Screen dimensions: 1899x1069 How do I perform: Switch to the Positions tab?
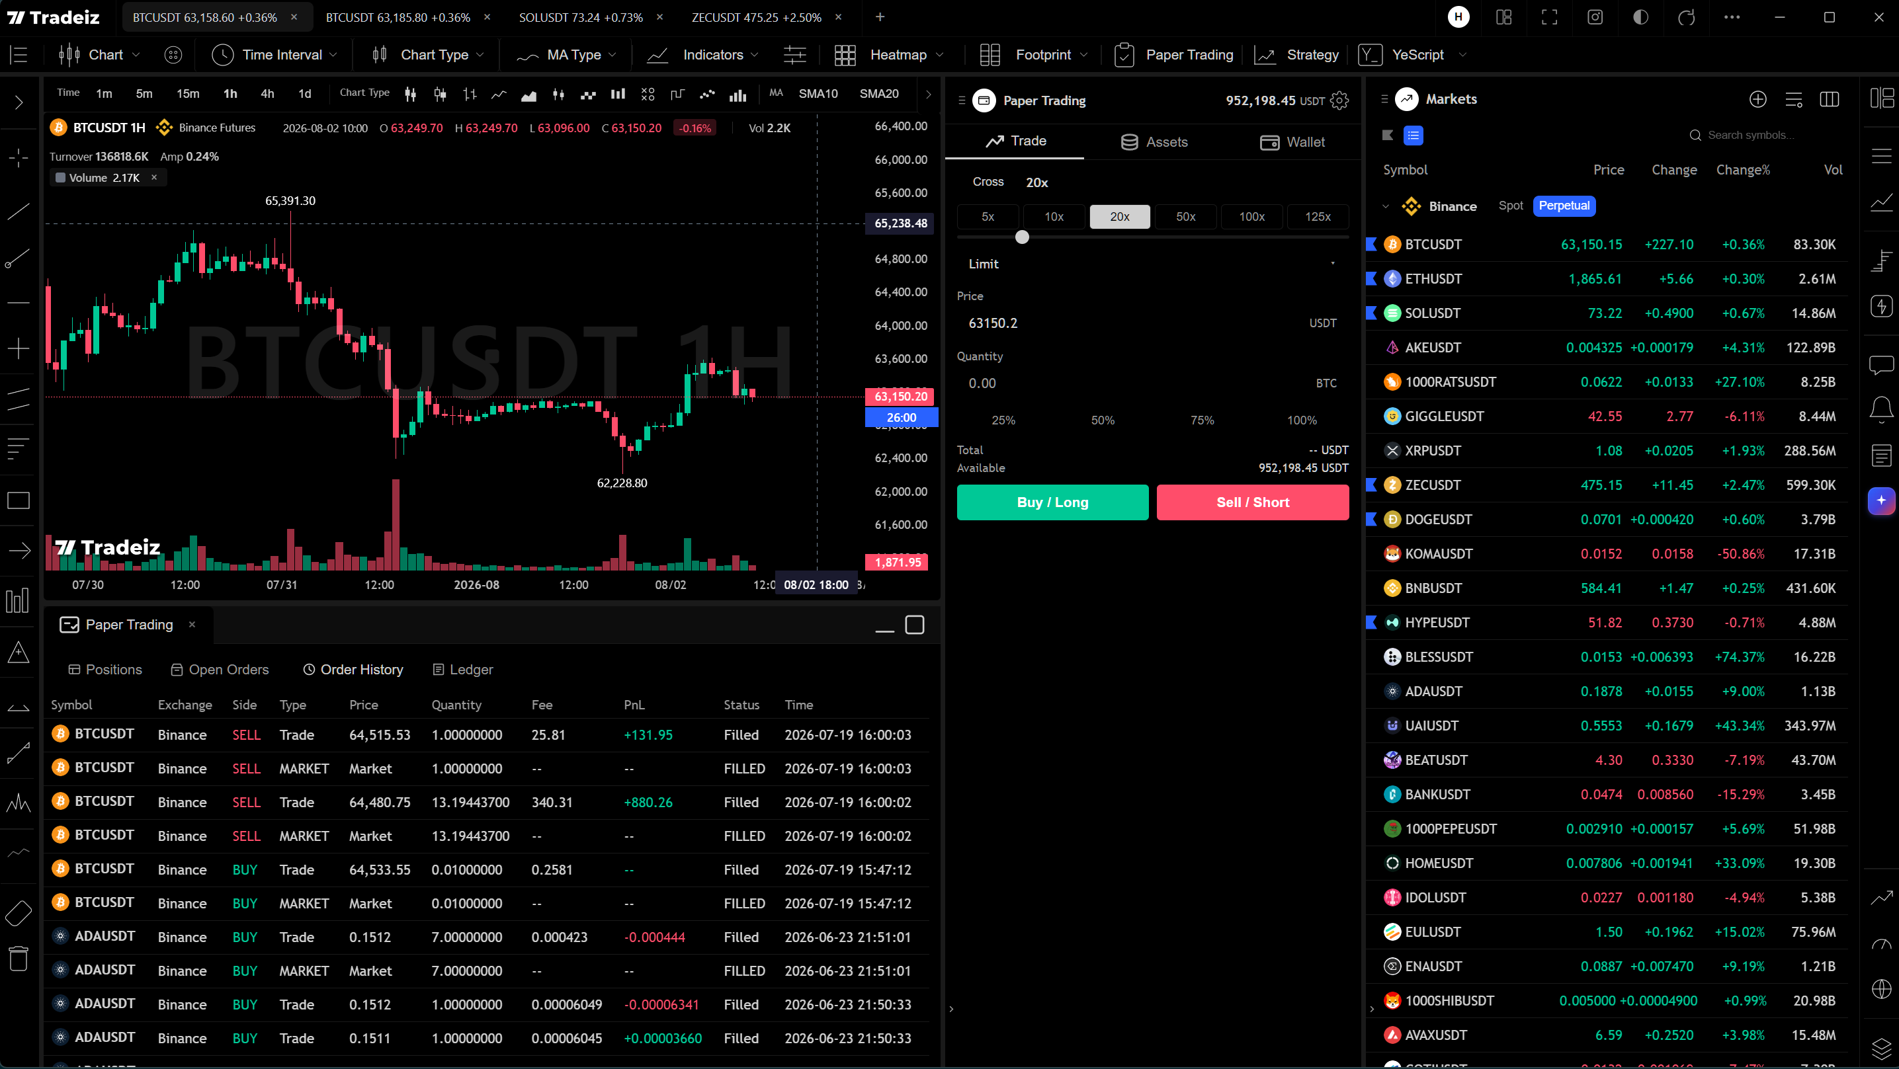105,670
